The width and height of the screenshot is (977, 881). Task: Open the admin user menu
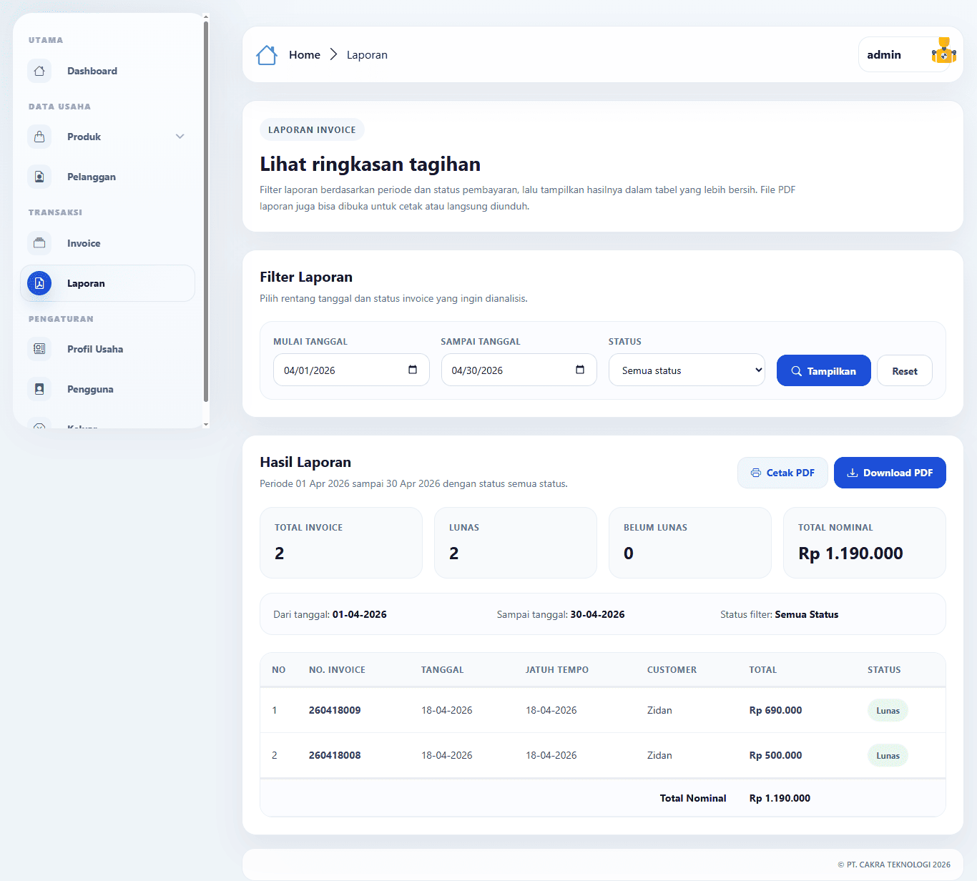pos(885,55)
